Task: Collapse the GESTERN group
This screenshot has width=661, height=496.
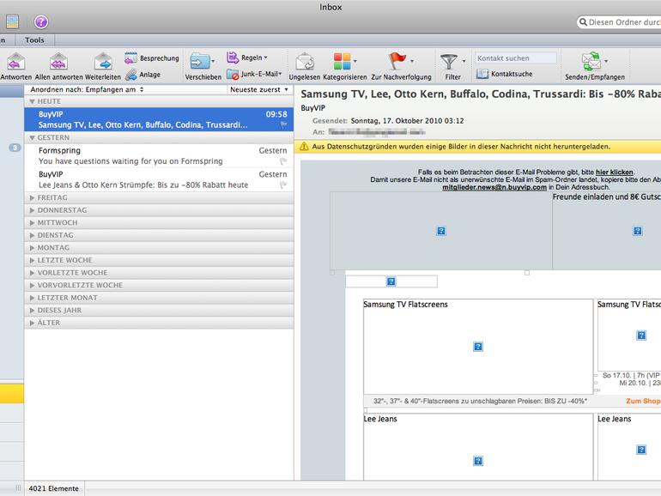Action: pyautogui.click(x=32, y=138)
